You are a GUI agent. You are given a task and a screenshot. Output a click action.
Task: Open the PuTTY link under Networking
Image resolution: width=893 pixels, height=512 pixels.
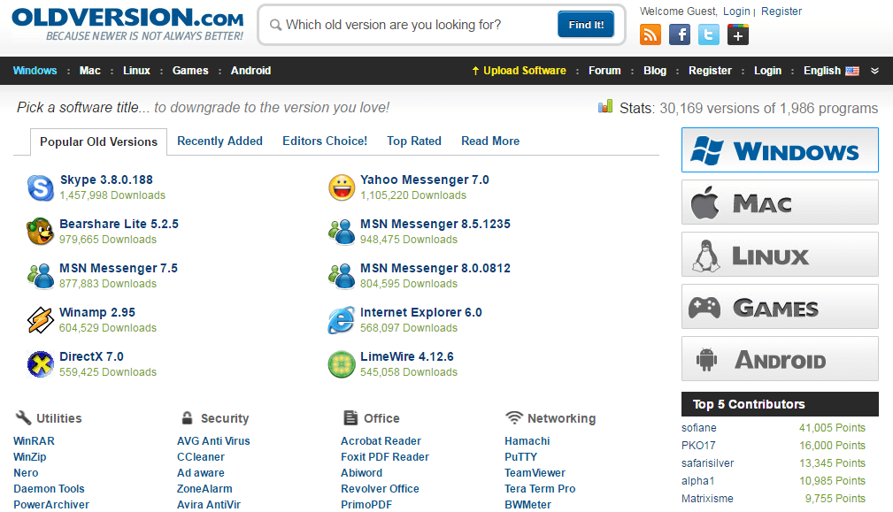click(x=520, y=457)
